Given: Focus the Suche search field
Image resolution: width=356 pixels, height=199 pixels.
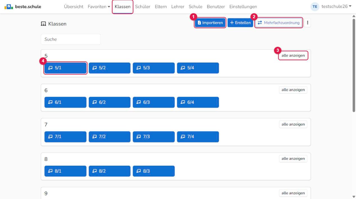Looking at the screenshot, I should coord(71,40).
